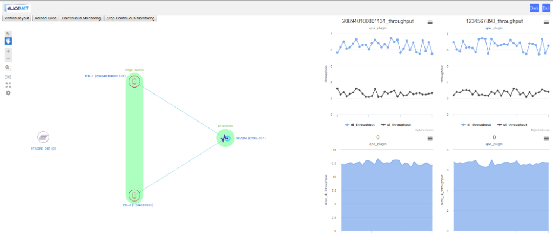Open the graph settings gear

pyautogui.click(x=8, y=93)
